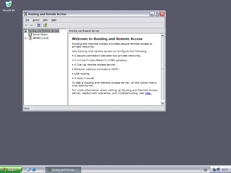Click the 'Network address translation (NAT)' bullet

pos(97,69)
